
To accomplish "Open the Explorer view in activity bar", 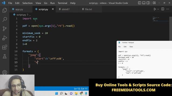I will pyautogui.click(x=5, y=10).
